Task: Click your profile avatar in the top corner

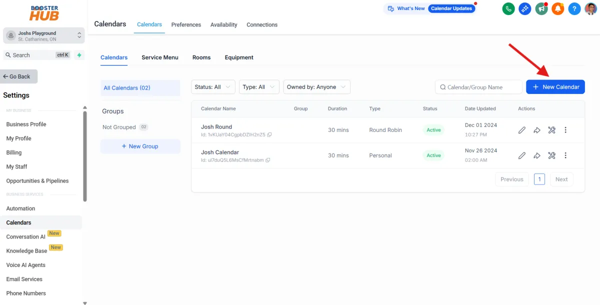Action: [x=590, y=8]
